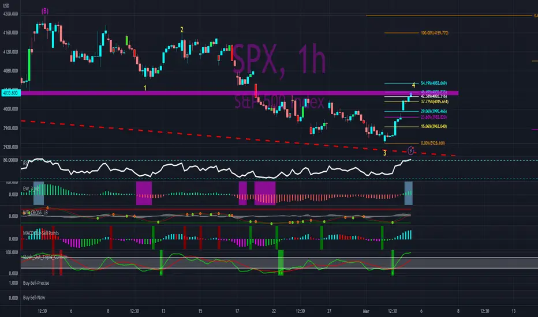Open the EW_3 indicator legend

click(30, 188)
